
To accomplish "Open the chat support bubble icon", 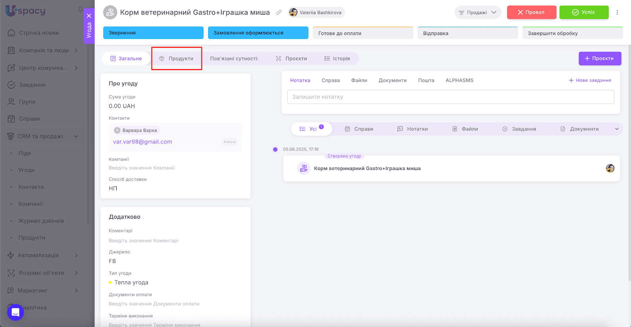I will (x=15, y=312).
